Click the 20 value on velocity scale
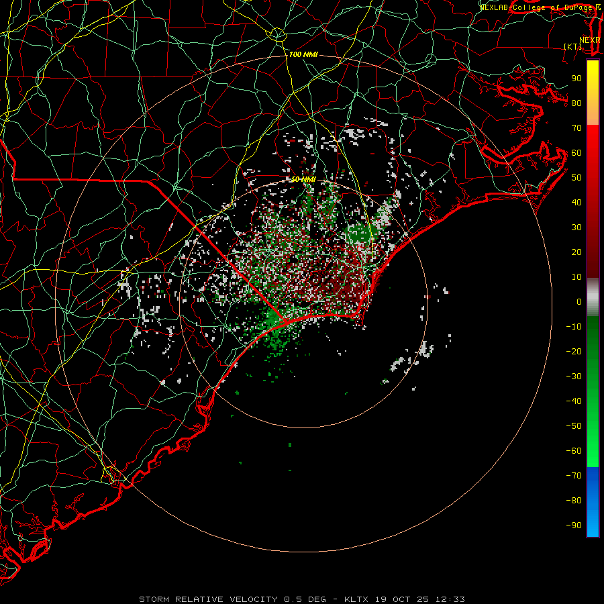This screenshot has width=604, height=604. [576, 252]
